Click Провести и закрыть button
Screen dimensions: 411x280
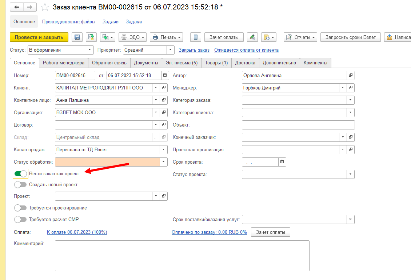tap(39, 37)
